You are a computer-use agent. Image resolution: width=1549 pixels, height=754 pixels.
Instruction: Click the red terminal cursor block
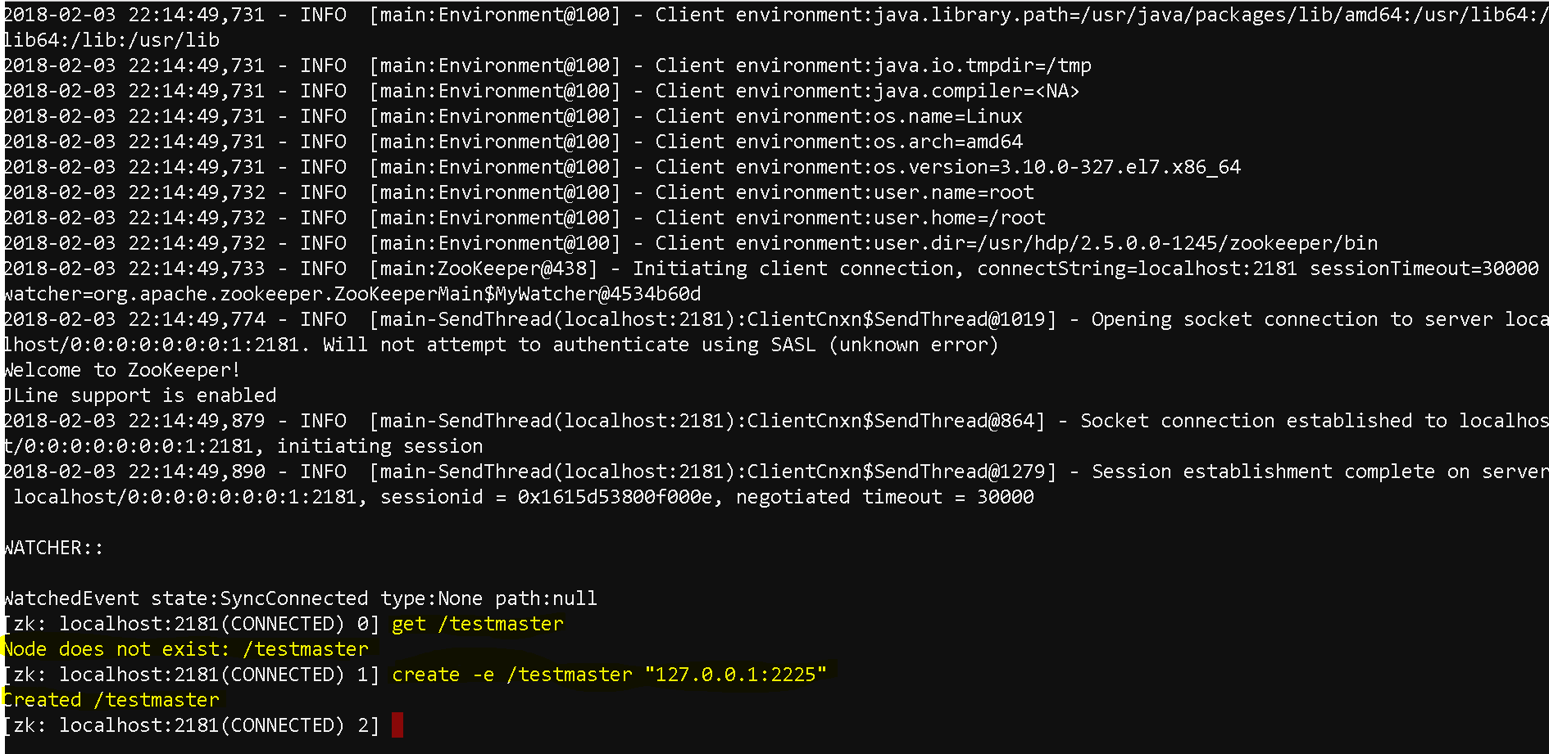(x=397, y=725)
